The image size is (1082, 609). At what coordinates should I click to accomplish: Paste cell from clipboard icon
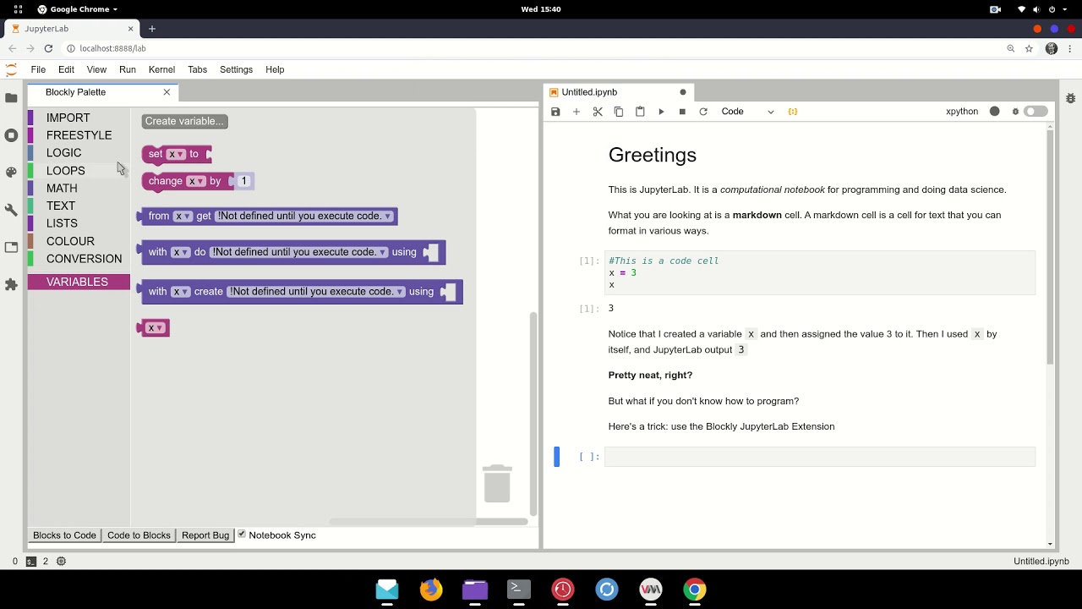pos(640,112)
